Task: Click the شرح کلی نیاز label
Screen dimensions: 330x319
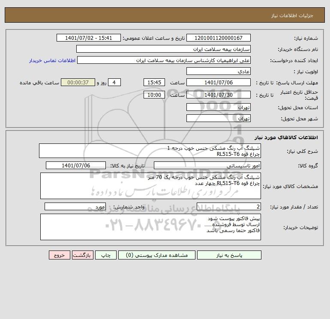Action: point(303,152)
